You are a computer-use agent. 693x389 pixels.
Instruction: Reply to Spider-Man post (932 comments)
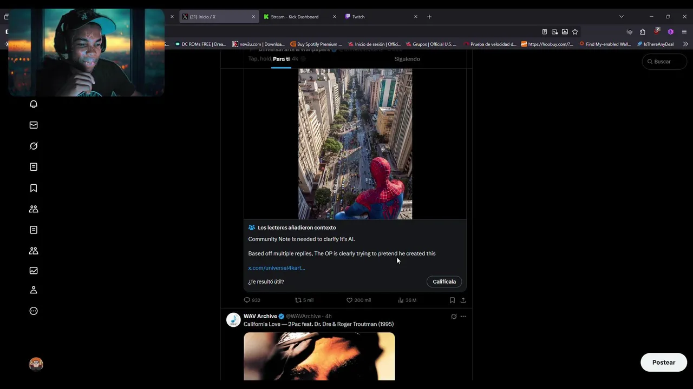coord(252,300)
